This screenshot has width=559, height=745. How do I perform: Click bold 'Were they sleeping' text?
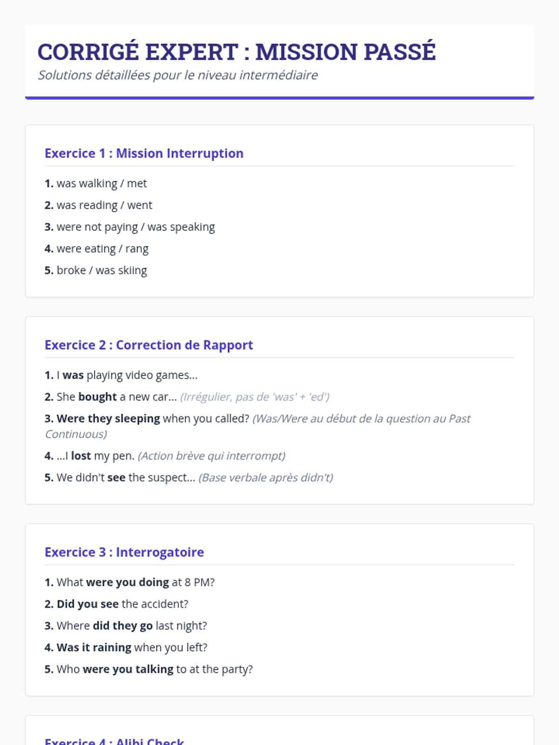point(108,419)
